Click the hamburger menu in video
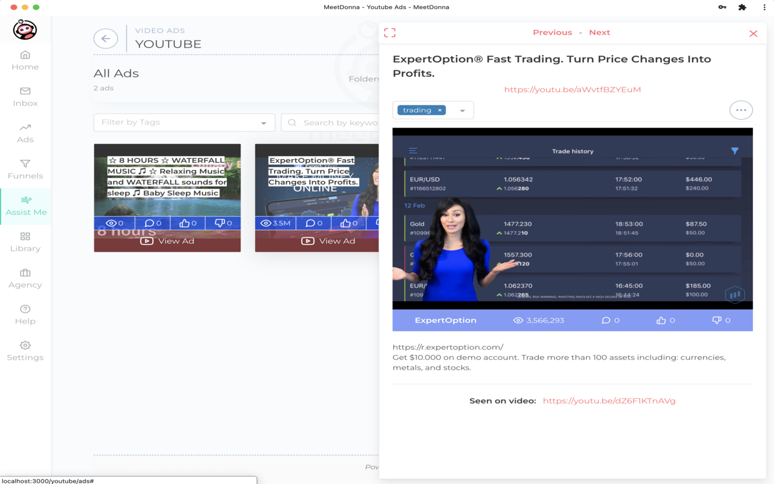The image size is (774, 484). pyautogui.click(x=413, y=151)
